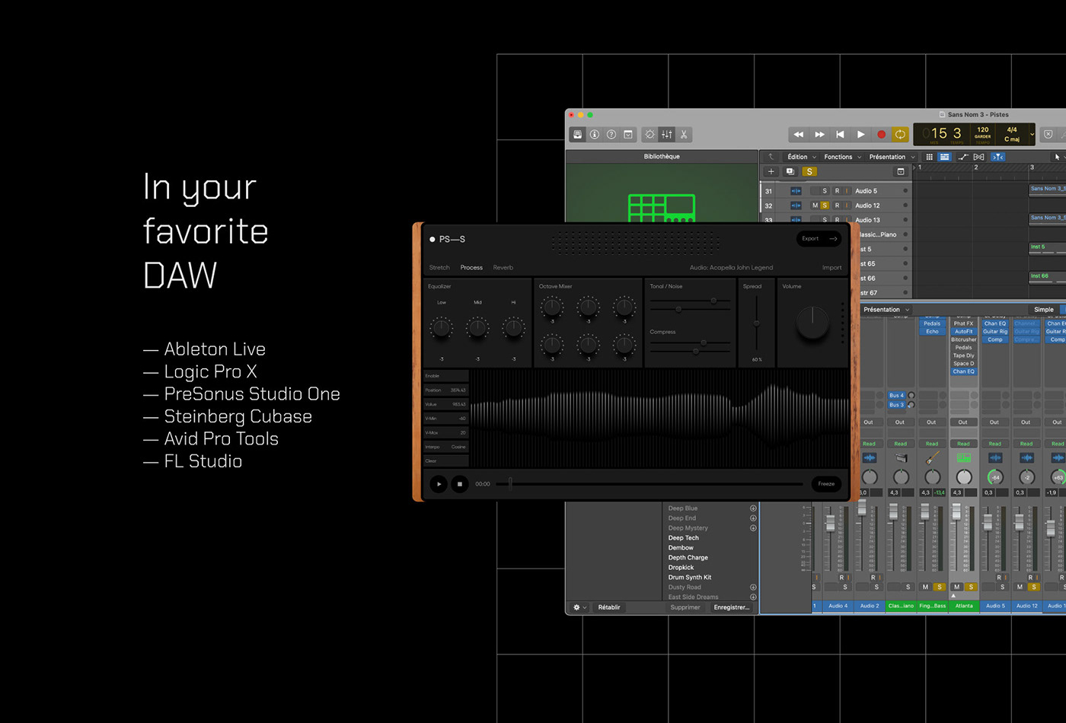Open the Présentation menu in tracks area
The height and width of the screenshot is (723, 1066).
tap(892, 157)
